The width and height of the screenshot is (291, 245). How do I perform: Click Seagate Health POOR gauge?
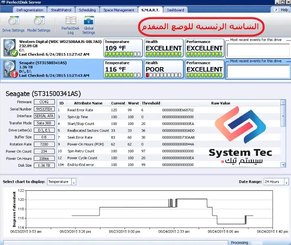click(x=164, y=69)
